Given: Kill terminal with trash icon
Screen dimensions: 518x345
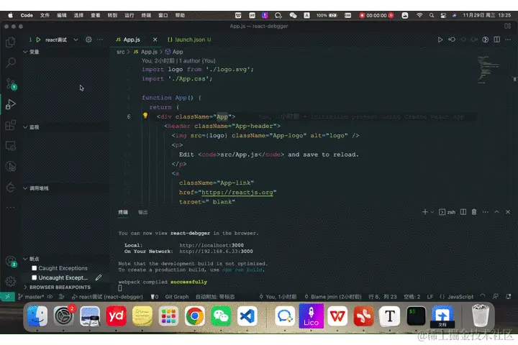Looking at the screenshot, I should click(x=474, y=212).
